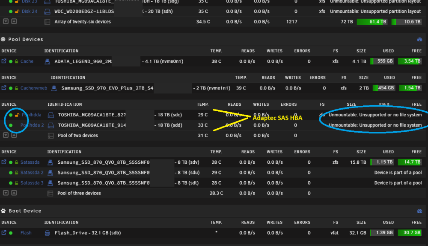The image size is (428, 246).
Task: Click the green lock icon beside Cache
Action: 16,61
